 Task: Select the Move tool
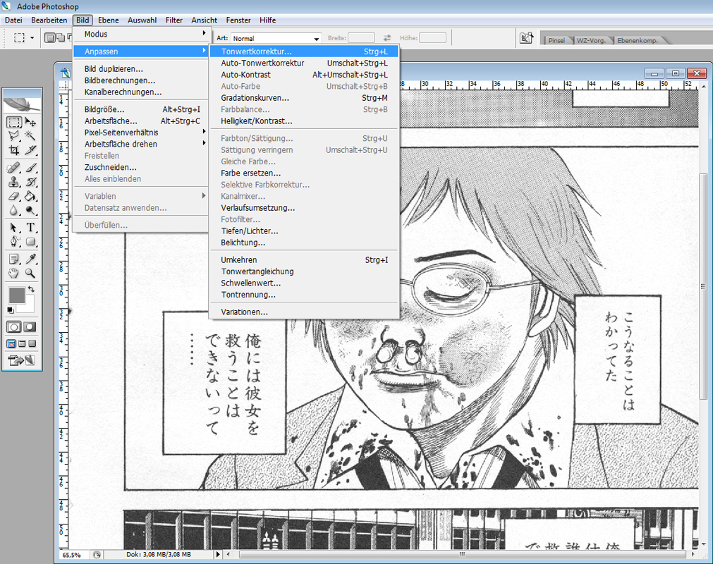[30, 122]
